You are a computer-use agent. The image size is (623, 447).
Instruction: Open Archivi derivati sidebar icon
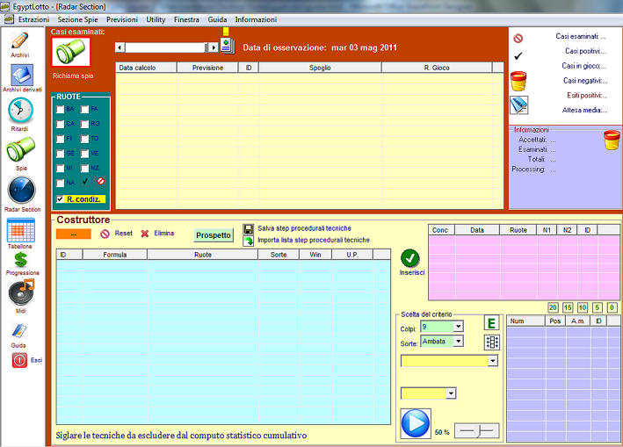point(22,75)
